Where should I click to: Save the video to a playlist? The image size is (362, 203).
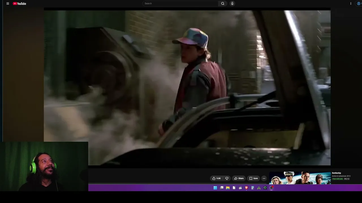point(254,178)
